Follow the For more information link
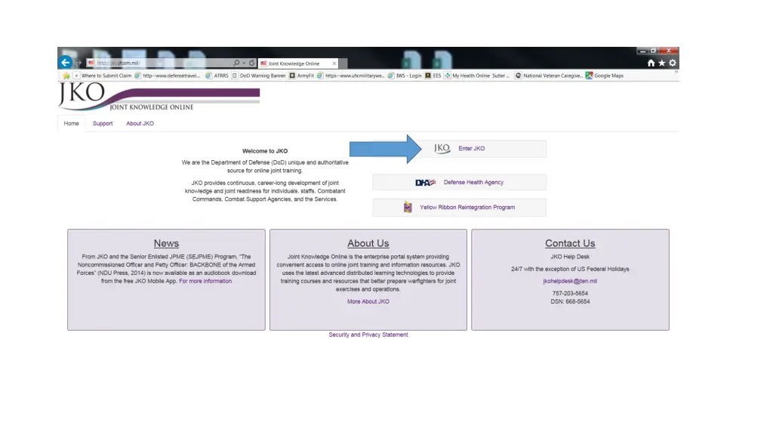Image resolution: width=773 pixels, height=435 pixels. click(205, 281)
